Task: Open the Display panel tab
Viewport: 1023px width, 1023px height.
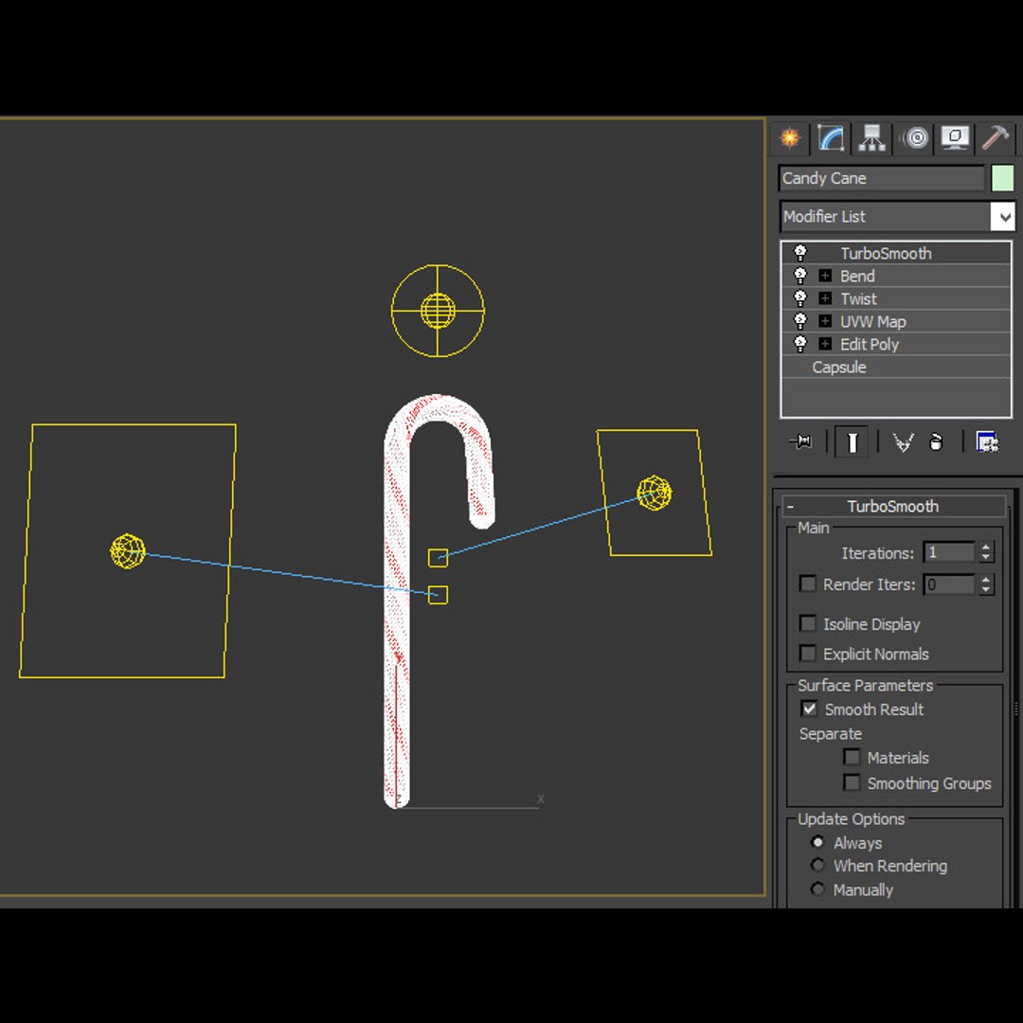Action: (955, 137)
